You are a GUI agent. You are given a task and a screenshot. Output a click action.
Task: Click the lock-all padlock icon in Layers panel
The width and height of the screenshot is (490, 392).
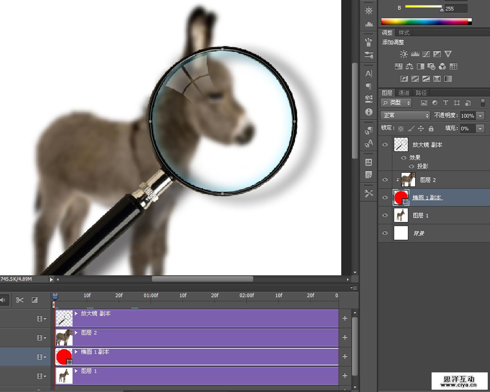click(x=431, y=129)
